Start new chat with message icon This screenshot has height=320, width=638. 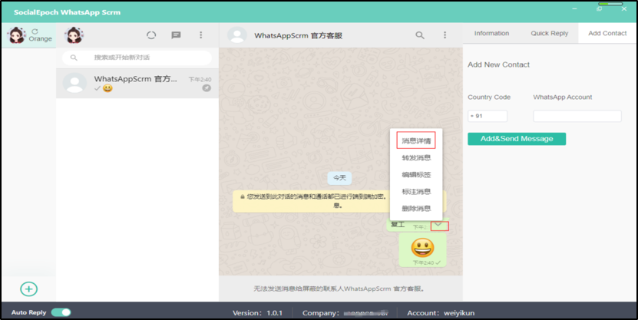176,35
